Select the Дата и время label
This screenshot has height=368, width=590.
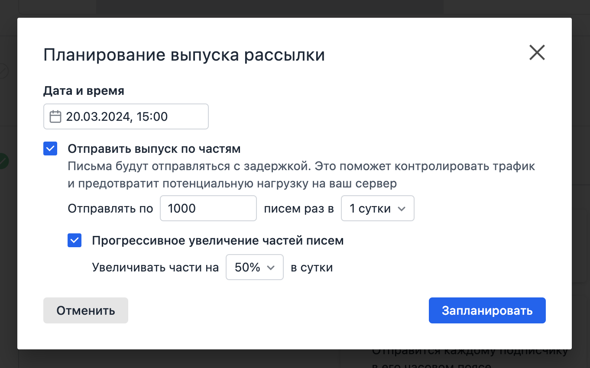[83, 90]
